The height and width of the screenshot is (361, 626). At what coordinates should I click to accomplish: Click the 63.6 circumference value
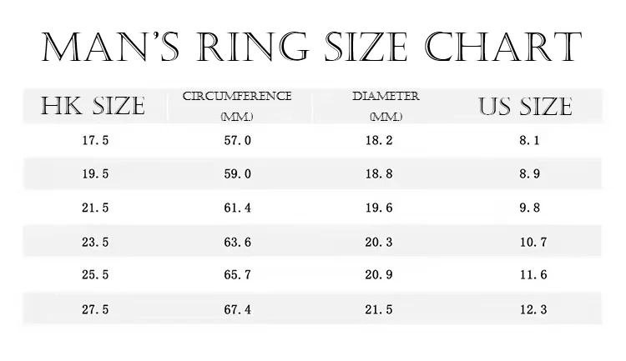(x=237, y=243)
